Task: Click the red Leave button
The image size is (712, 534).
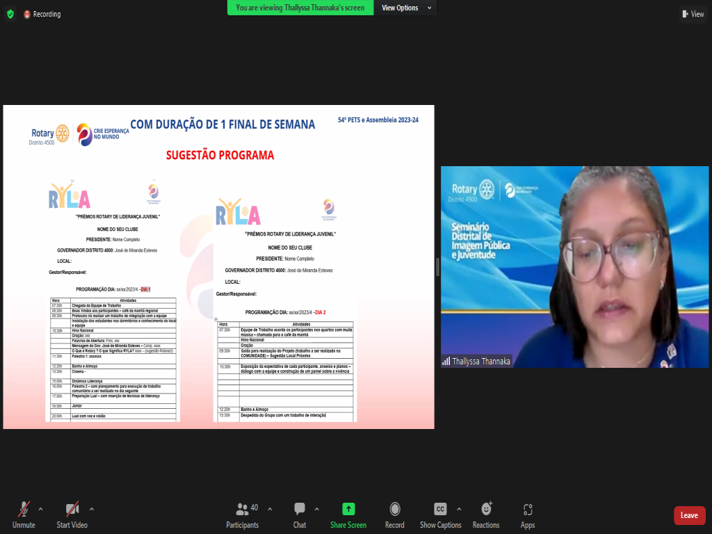Action: click(689, 515)
